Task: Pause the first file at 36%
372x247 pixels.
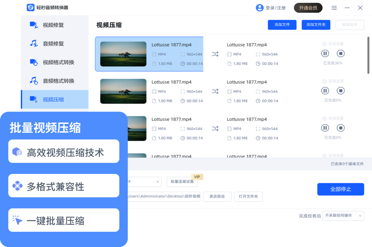Action: coord(325,53)
